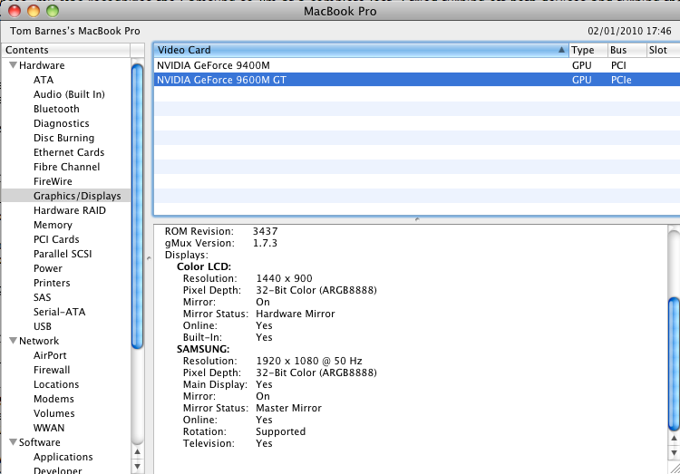Click PCIe bus cell of 9600M GT

click(x=621, y=80)
